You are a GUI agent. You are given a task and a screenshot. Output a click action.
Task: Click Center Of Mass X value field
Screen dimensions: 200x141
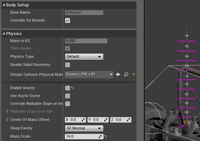(x=75, y=120)
